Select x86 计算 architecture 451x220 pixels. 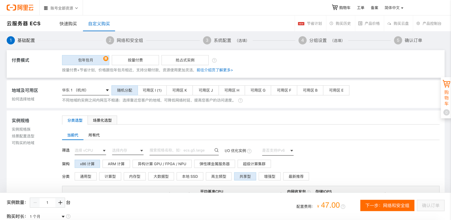[x=87, y=164]
